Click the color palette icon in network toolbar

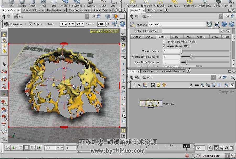[x=145, y=85]
